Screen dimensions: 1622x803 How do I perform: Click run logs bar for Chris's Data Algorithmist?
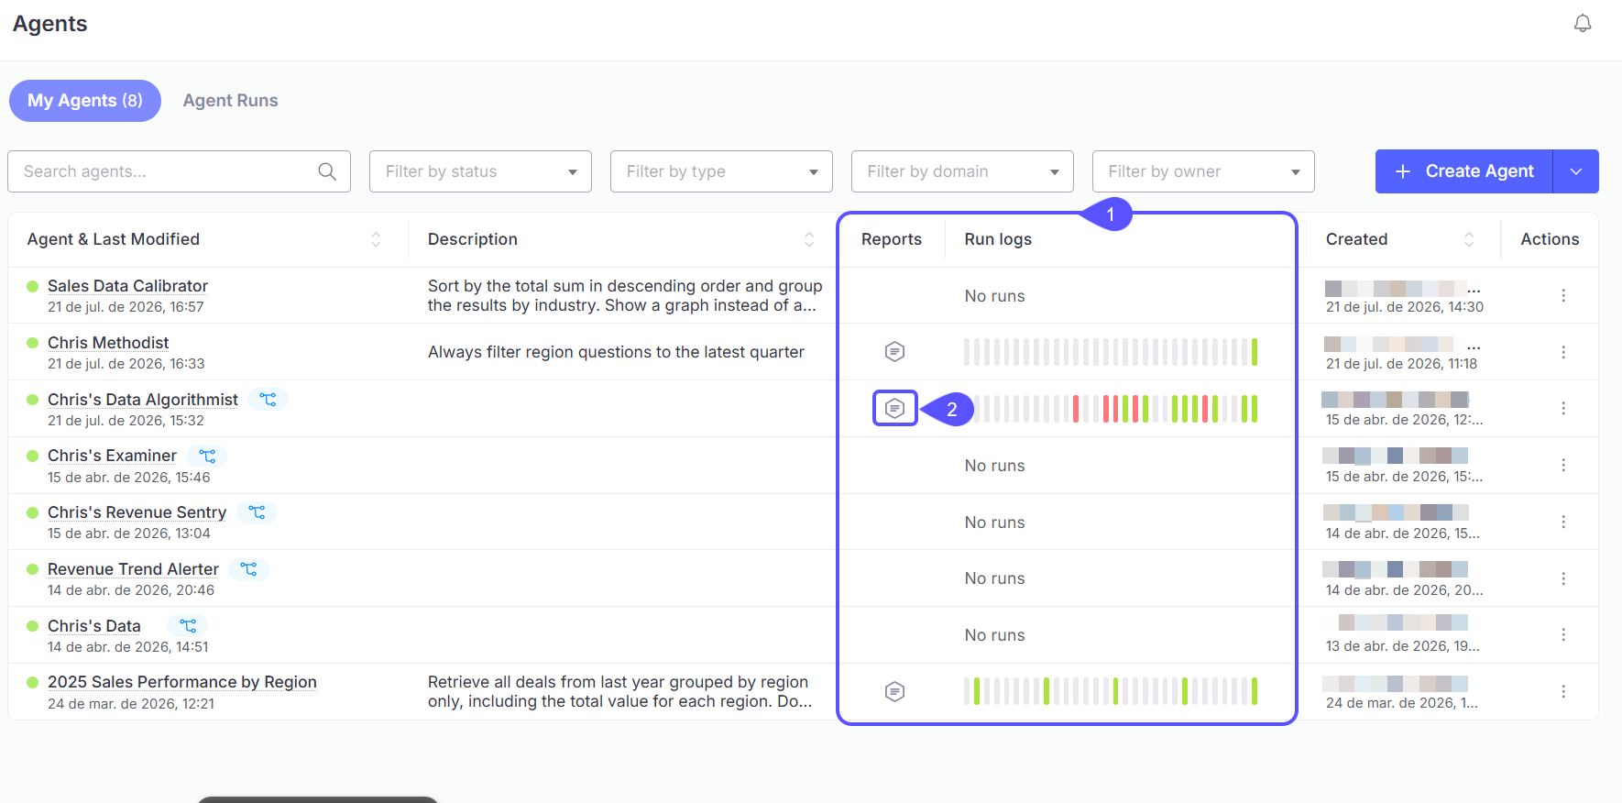tap(1115, 409)
